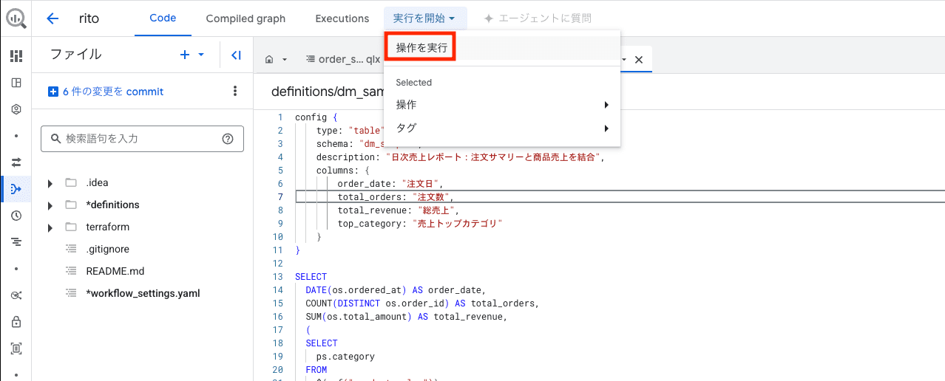
Task: Open the clock icon in left sidebar
Action: click(16, 216)
